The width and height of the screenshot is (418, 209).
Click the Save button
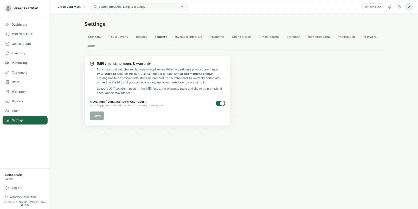coord(97,116)
